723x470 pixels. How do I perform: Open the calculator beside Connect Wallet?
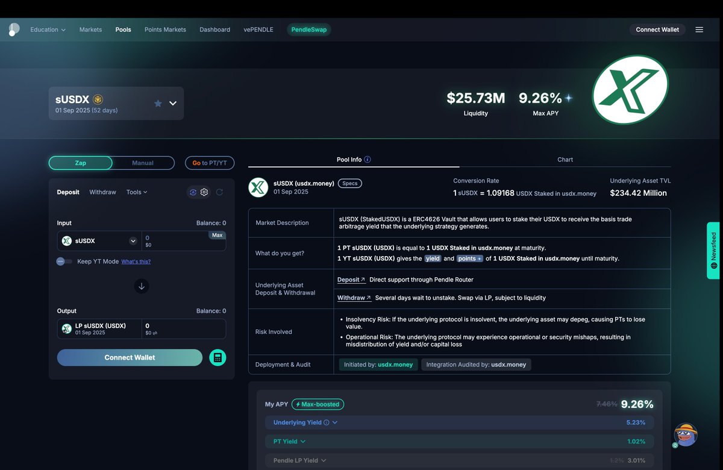[218, 357]
